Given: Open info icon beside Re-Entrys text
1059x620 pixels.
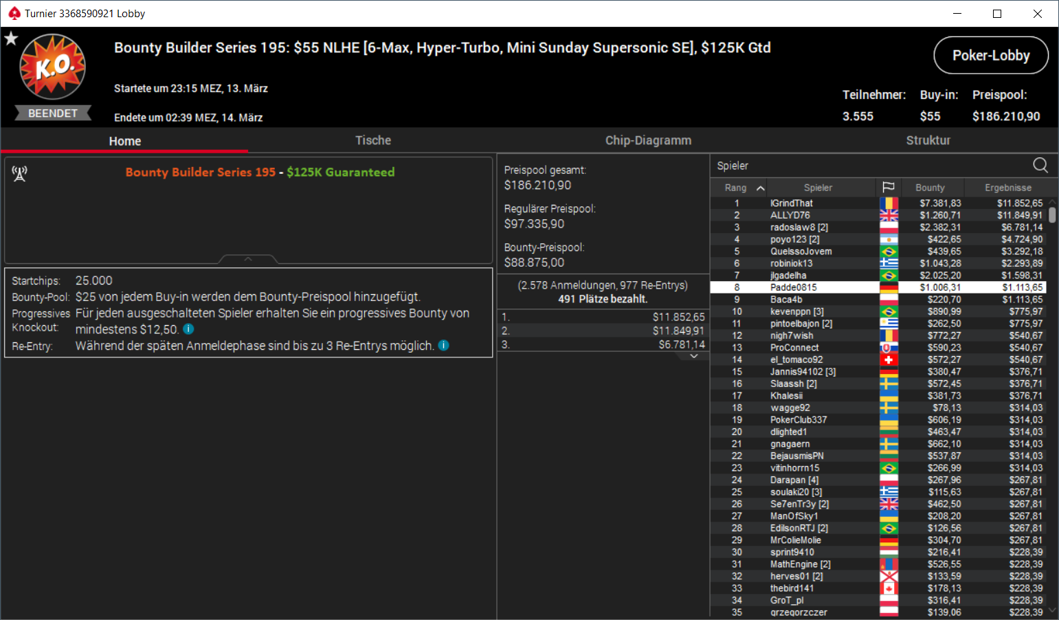Looking at the screenshot, I should (x=444, y=345).
